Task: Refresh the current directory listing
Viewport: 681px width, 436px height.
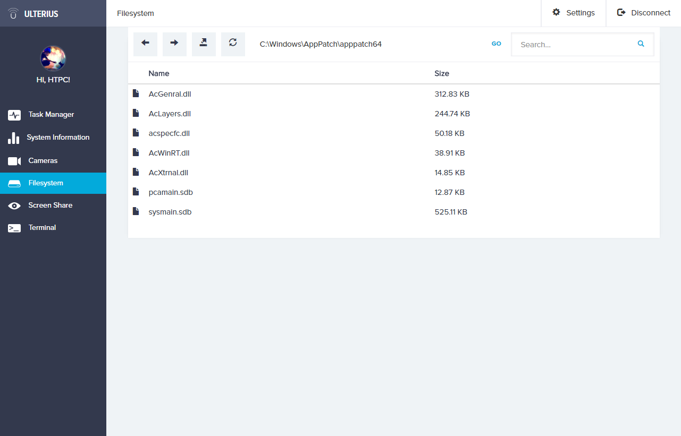Action: (x=233, y=44)
